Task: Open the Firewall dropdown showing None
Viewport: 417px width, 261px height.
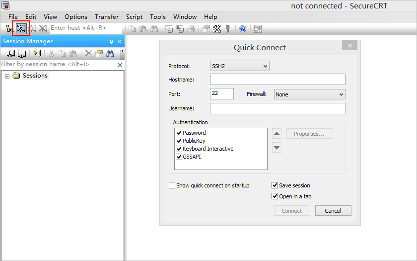Action: pyautogui.click(x=310, y=94)
